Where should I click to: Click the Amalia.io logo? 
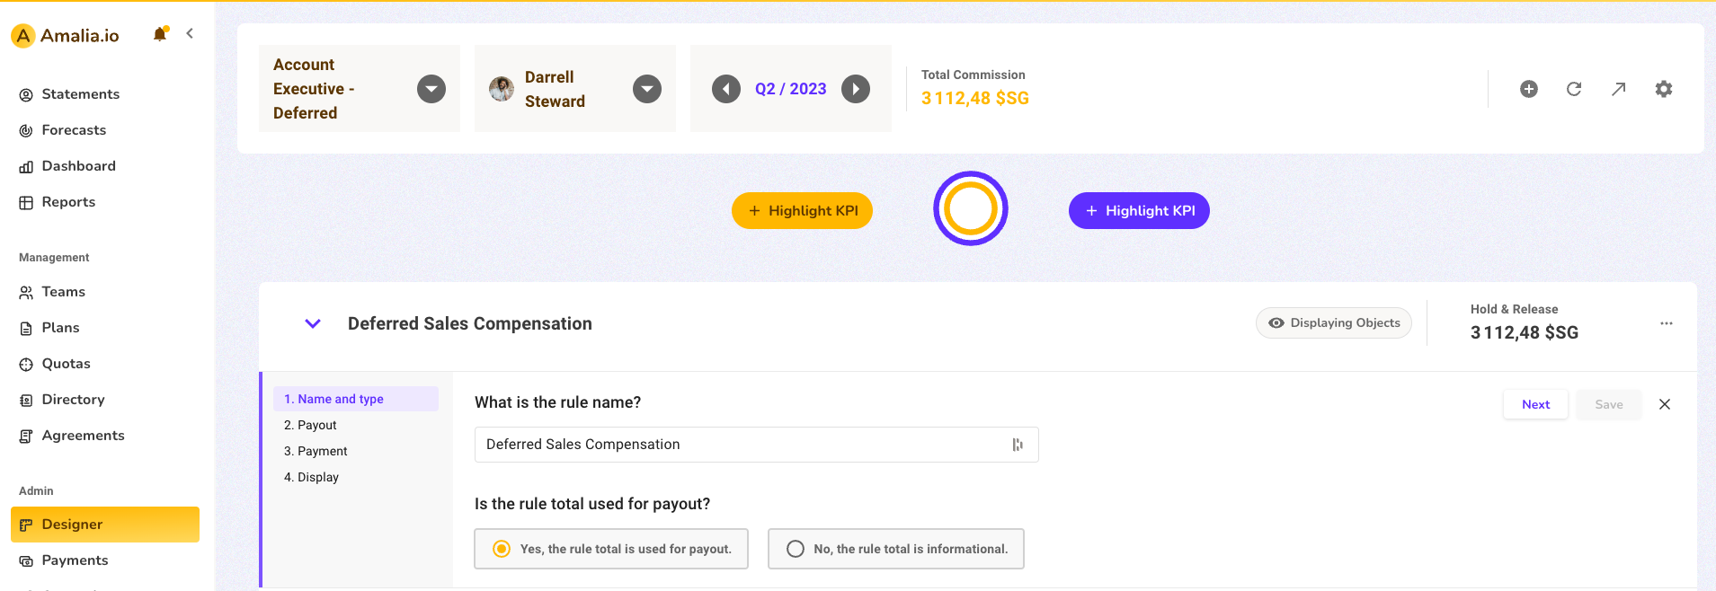[x=65, y=36]
